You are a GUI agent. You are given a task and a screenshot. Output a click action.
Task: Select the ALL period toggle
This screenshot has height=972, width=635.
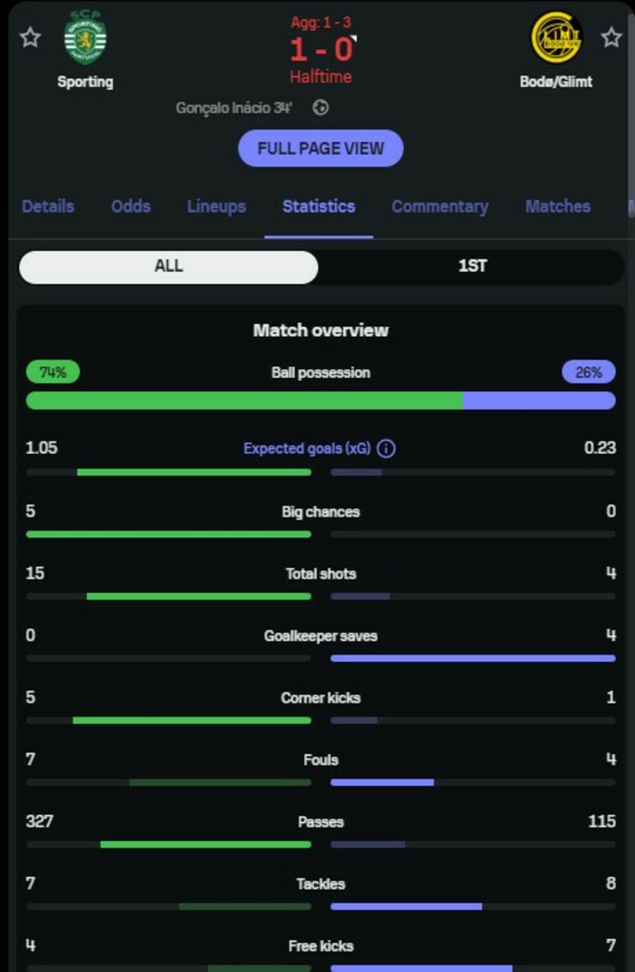click(x=169, y=266)
